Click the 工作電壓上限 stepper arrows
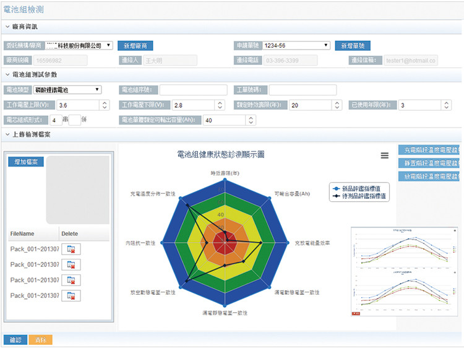Image resolution: width=464 pixels, height=348 pixels. click(x=104, y=105)
